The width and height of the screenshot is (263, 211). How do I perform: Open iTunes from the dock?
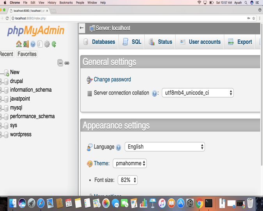point(162,203)
